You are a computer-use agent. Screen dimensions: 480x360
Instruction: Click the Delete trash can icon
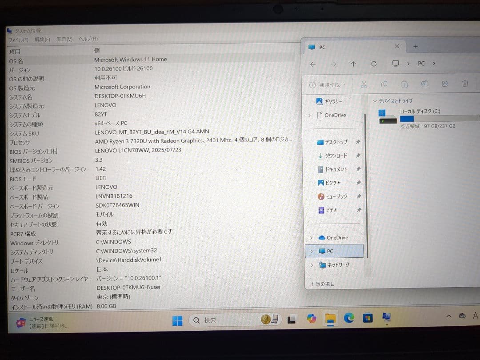coord(465,84)
